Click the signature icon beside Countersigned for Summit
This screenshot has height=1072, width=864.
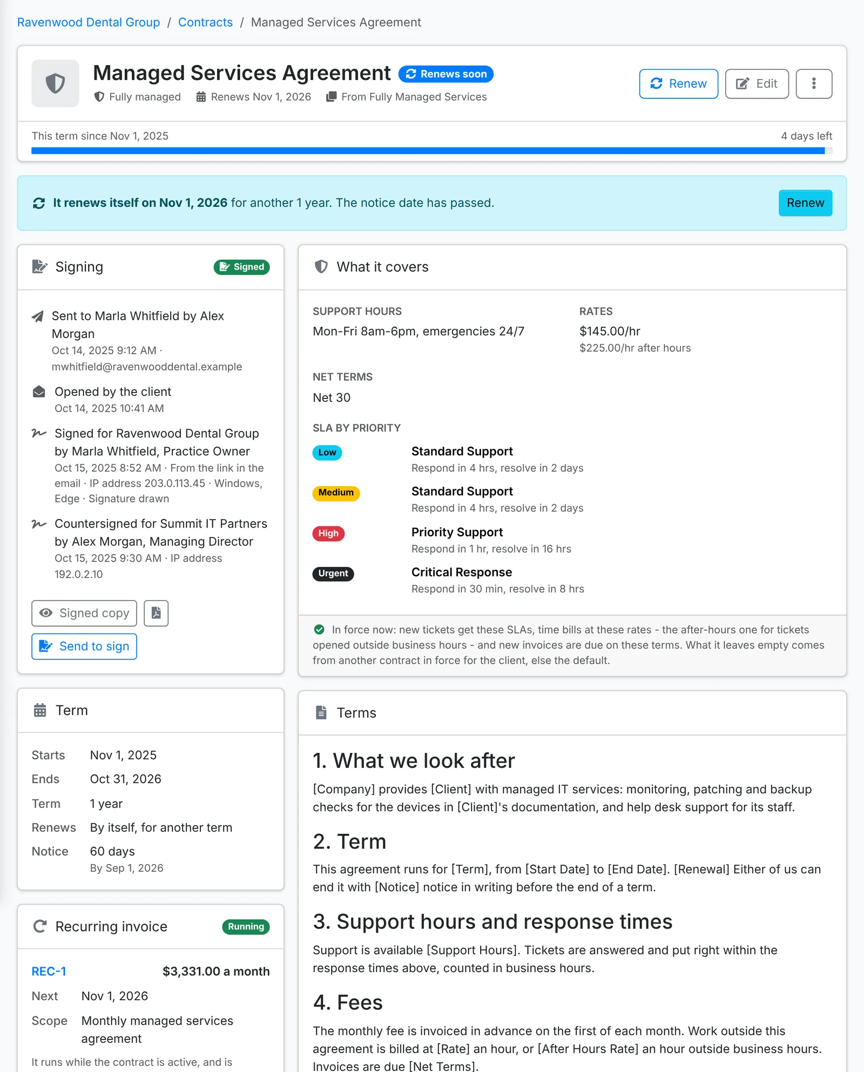pyautogui.click(x=39, y=524)
